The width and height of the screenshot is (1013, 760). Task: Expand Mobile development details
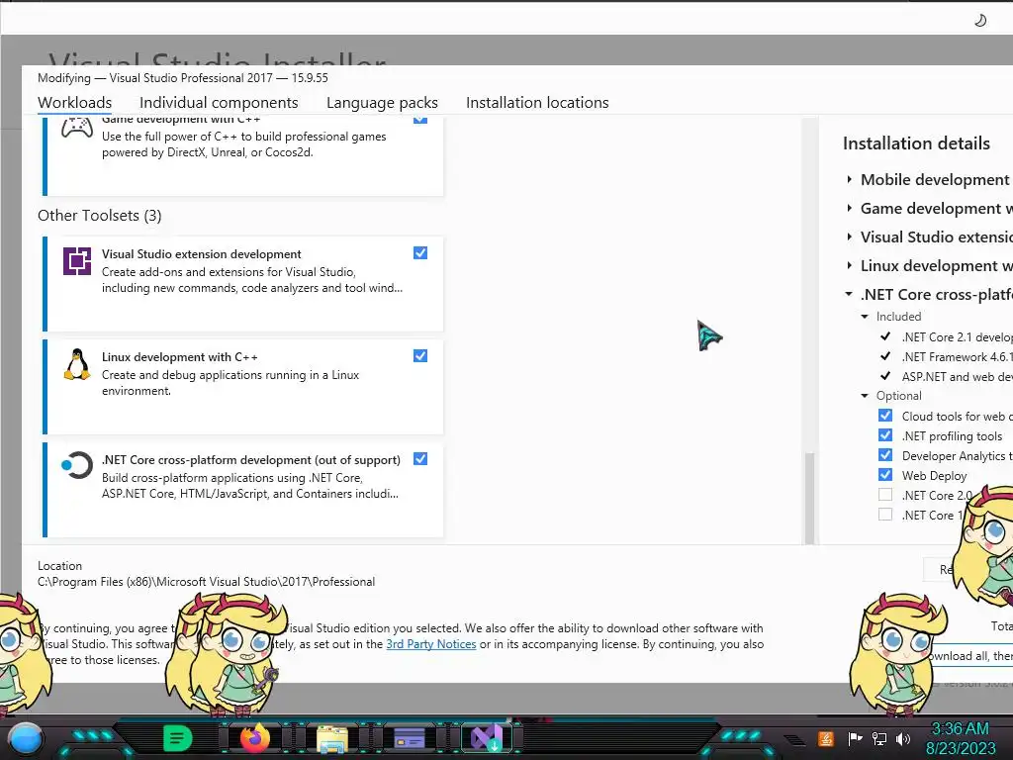[849, 180]
